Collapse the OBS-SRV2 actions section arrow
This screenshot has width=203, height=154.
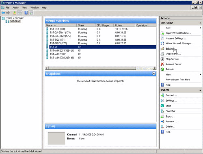point(200,23)
